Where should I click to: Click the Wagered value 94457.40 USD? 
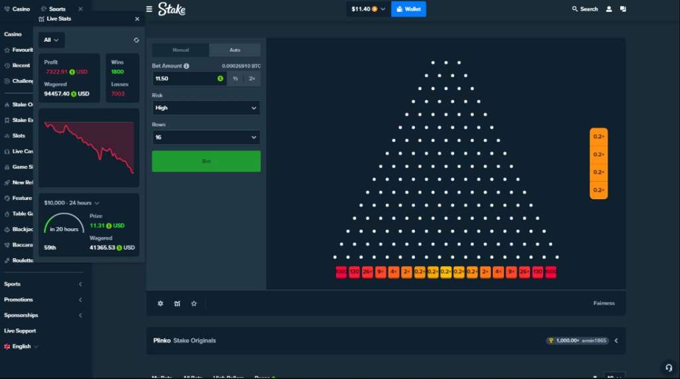66,94
